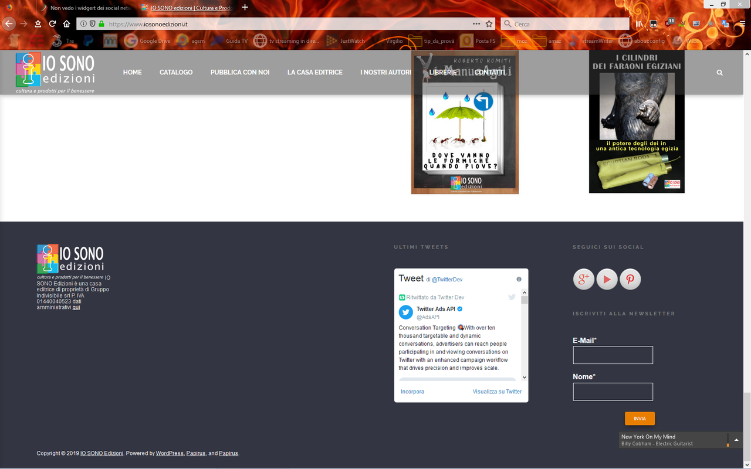Open the Firefox hamburger menu

coord(742,24)
